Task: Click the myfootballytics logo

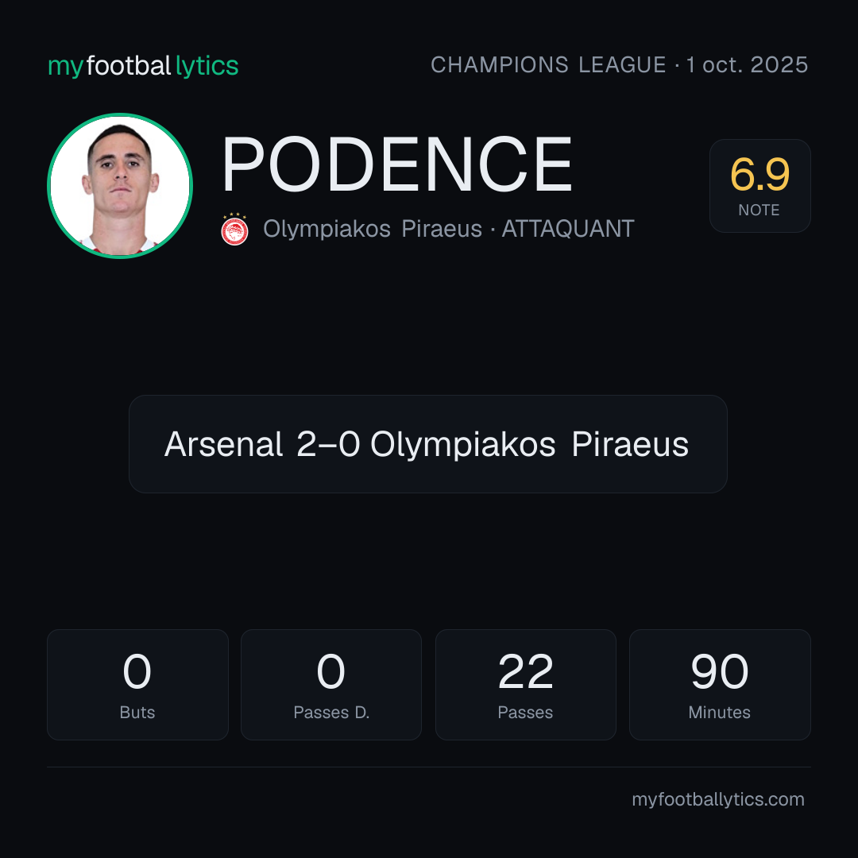Action: point(143,66)
